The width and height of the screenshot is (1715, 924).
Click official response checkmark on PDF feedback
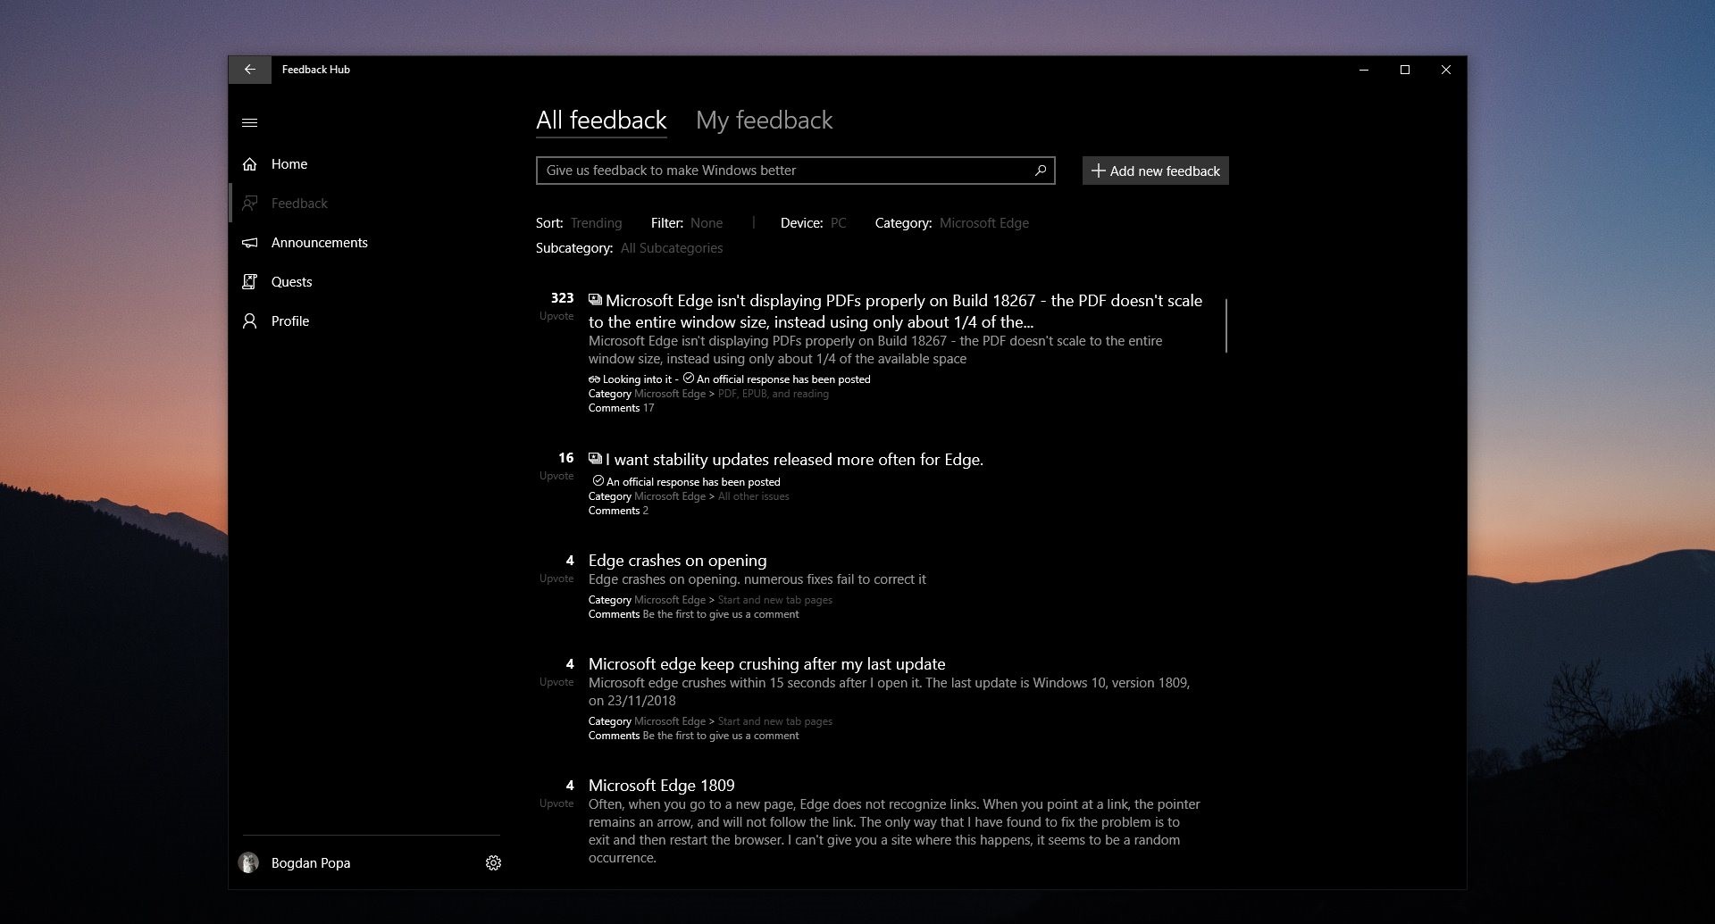click(689, 379)
